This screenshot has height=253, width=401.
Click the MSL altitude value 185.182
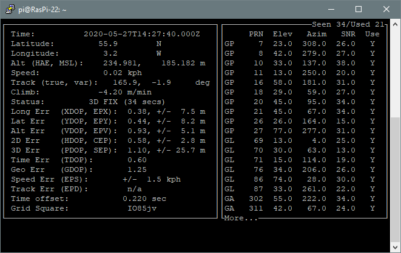pyautogui.click(x=178, y=63)
